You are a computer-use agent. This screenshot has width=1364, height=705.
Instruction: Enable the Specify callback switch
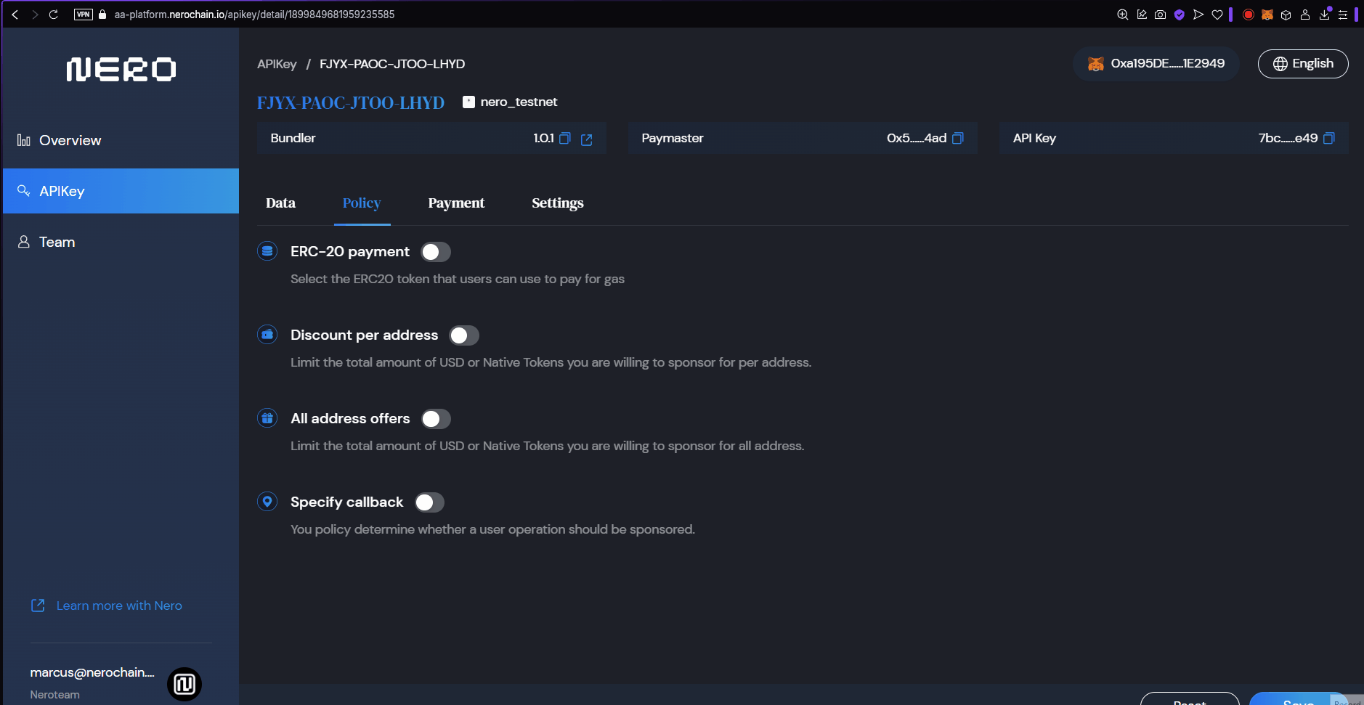pyautogui.click(x=429, y=502)
